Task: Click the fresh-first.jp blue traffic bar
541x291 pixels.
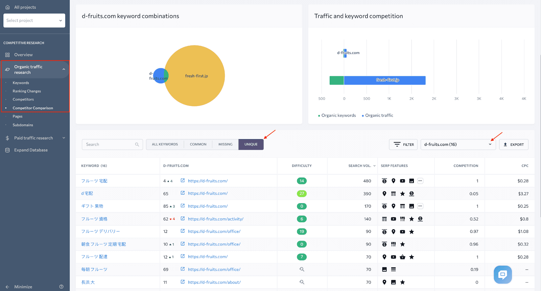Action: pyautogui.click(x=385, y=80)
